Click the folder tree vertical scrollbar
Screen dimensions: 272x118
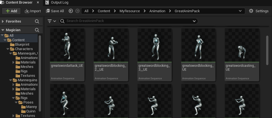[40, 73]
